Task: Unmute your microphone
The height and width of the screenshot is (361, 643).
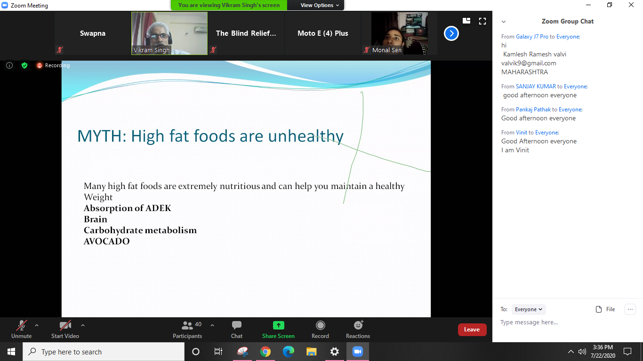Action: 21,329
